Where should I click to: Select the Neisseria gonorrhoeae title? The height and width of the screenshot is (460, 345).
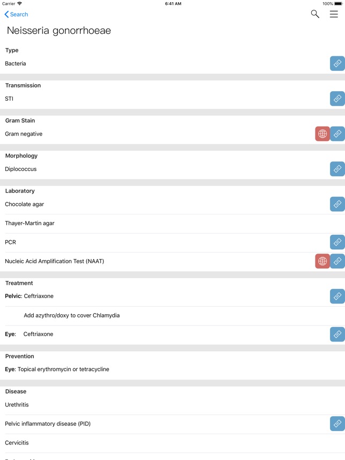pyautogui.click(x=58, y=31)
